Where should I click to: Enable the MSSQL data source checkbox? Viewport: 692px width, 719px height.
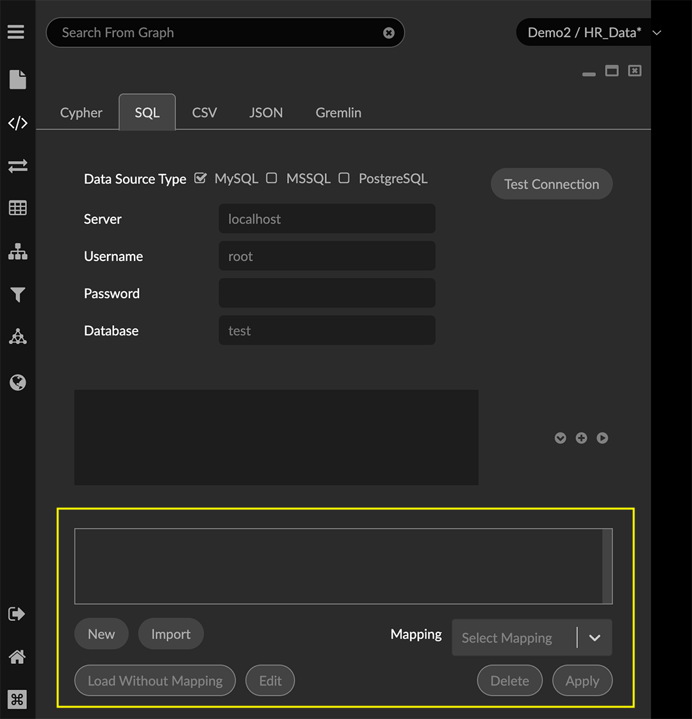272,178
